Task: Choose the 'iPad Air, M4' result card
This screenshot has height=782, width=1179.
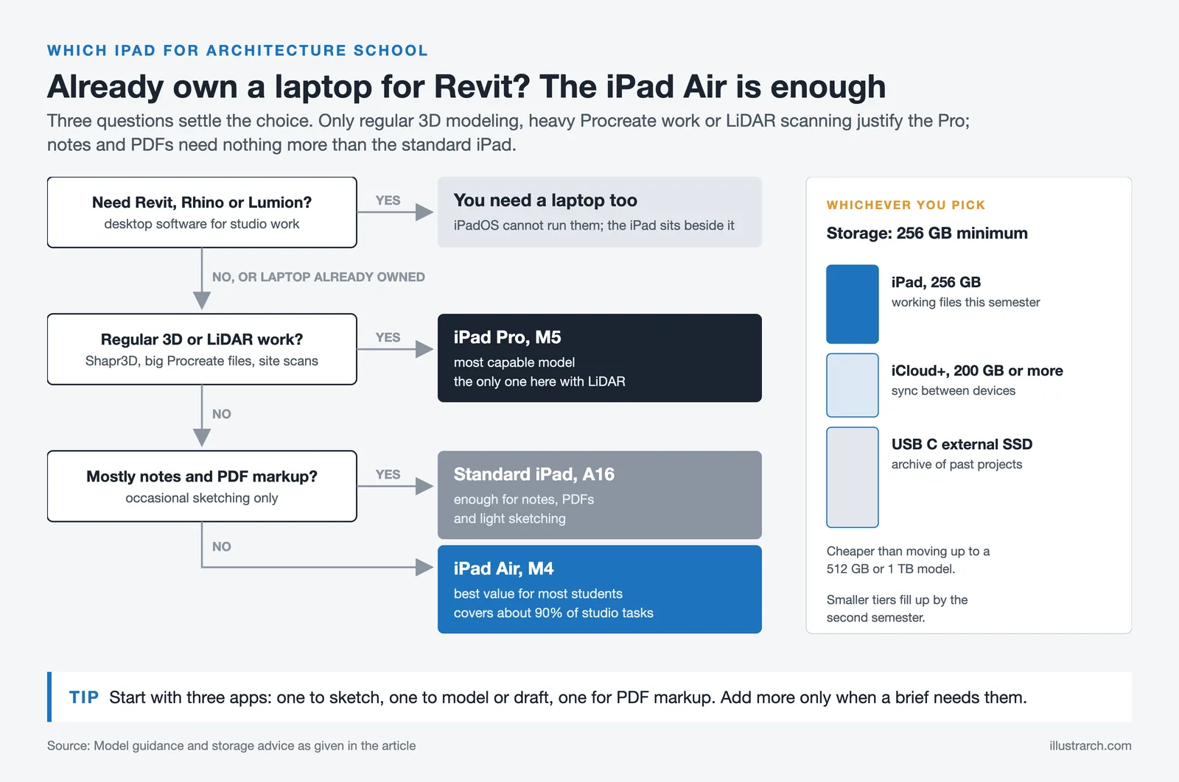Action: 600,589
